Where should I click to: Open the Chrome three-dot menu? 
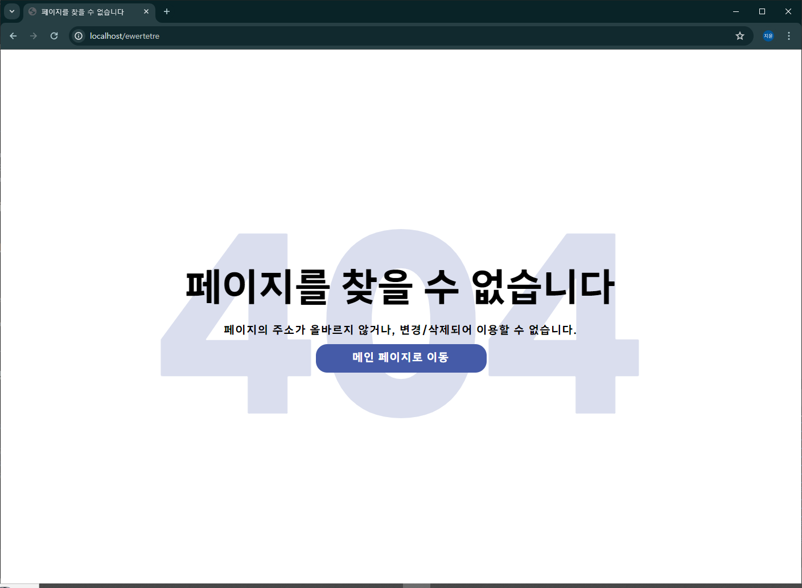(789, 36)
